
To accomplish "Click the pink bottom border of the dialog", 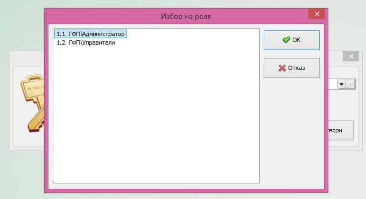I will click(186, 190).
